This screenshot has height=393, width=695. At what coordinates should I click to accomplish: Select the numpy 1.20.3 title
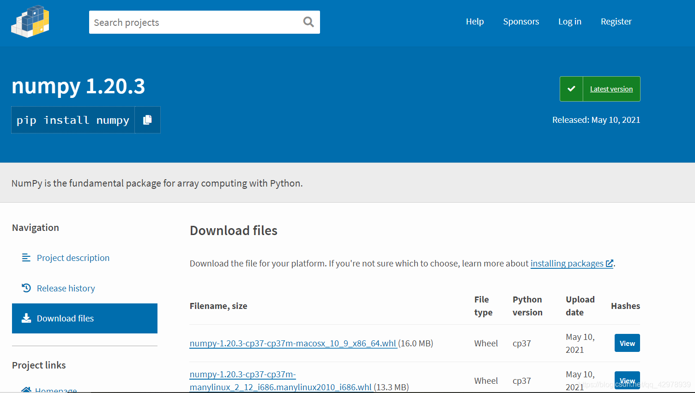point(79,86)
